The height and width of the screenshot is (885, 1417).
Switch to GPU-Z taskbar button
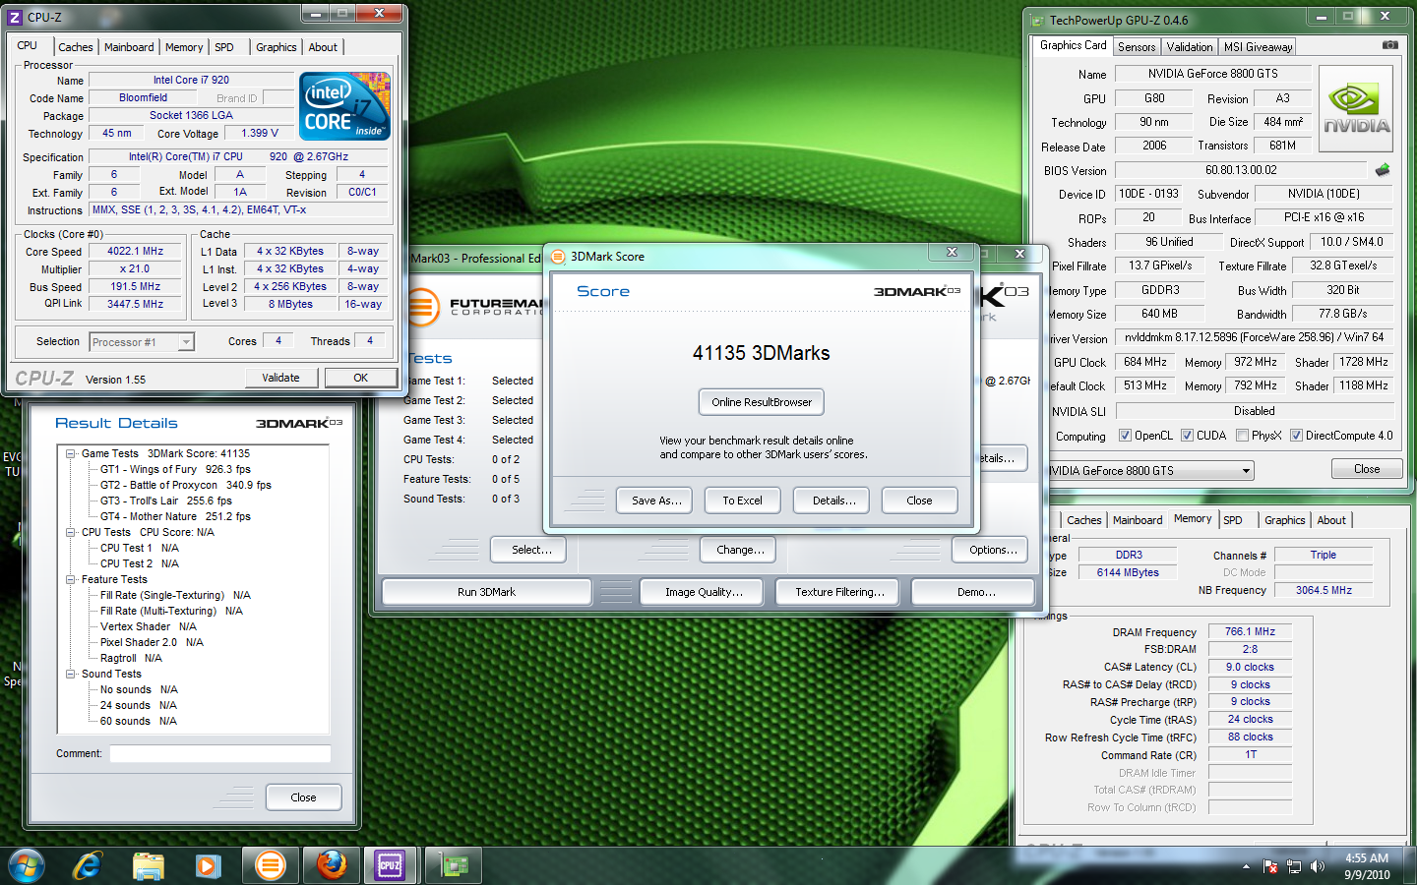[x=454, y=865]
